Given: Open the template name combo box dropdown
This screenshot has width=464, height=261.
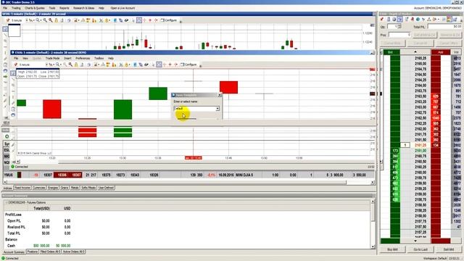Looking at the screenshot, I should tap(217, 109).
